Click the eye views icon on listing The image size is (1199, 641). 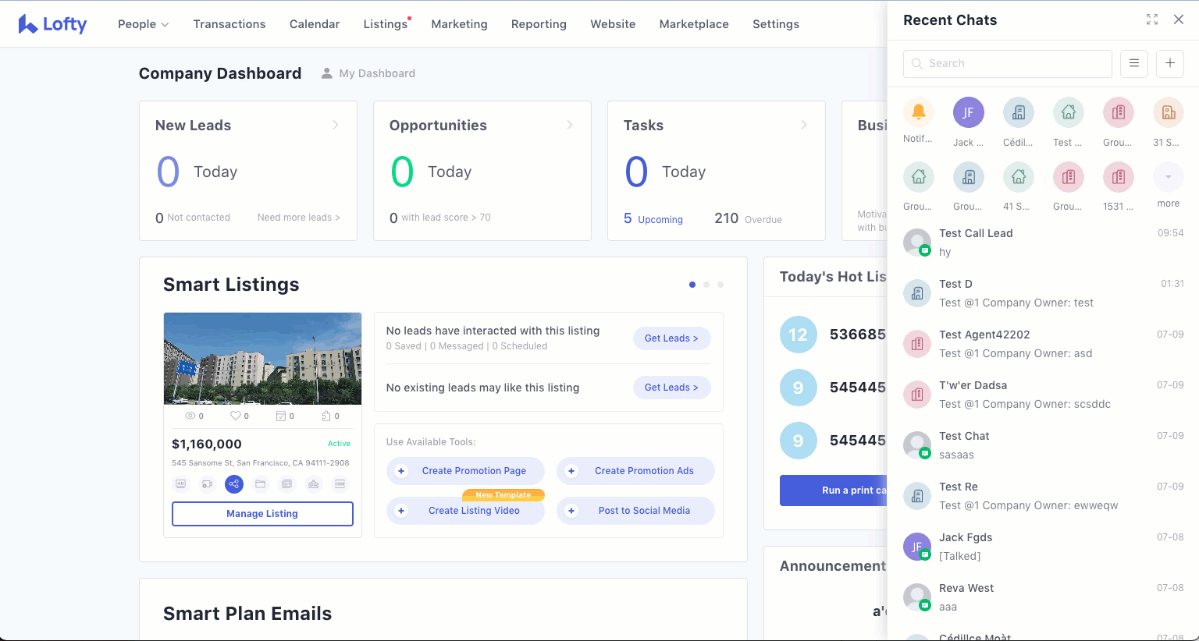[x=190, y=416]
